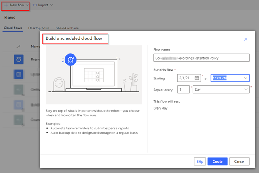Switch to the Cloud flows tab
Screen dimensions: 259x173
[x=12, y=28]
